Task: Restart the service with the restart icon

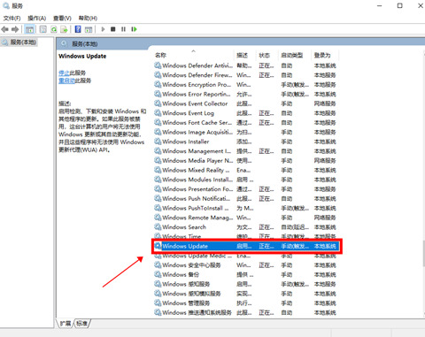Action: tap(135, 29)
